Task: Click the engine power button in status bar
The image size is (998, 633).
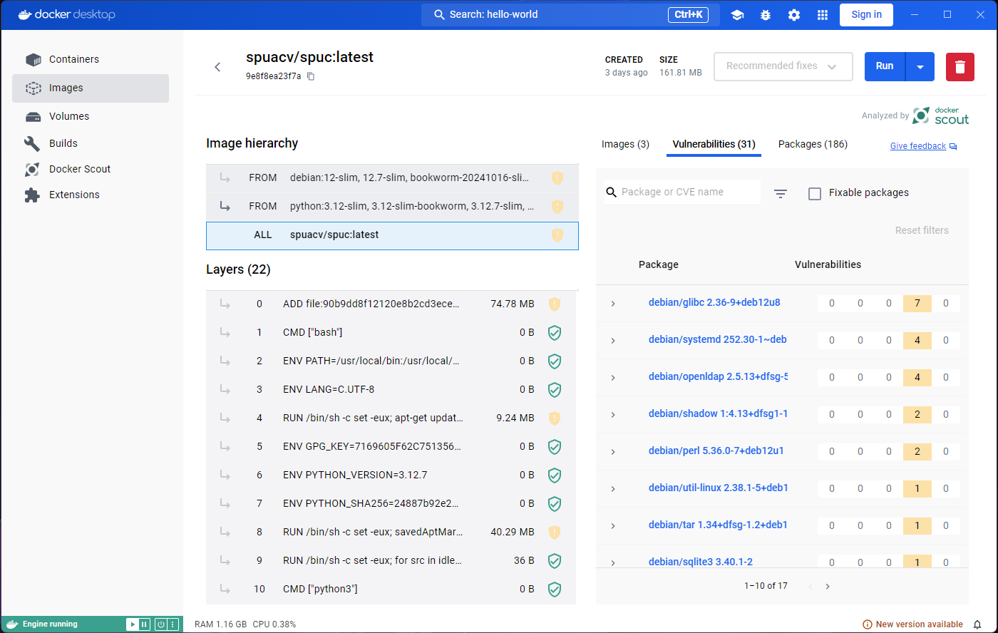Action: (161, 624)
